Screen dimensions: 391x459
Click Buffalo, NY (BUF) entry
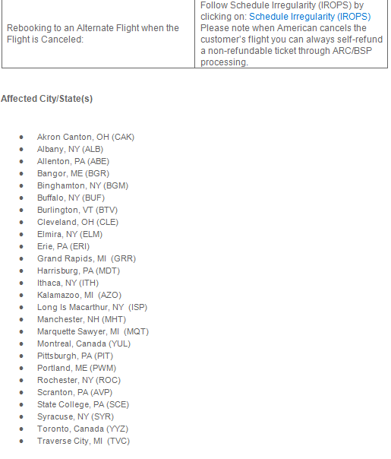tap(71, 198)
